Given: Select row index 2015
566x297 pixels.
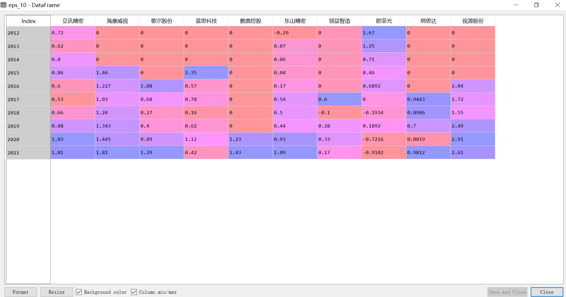Looking at the screenshot, I should pyautogui.click(x=28, y=73).
